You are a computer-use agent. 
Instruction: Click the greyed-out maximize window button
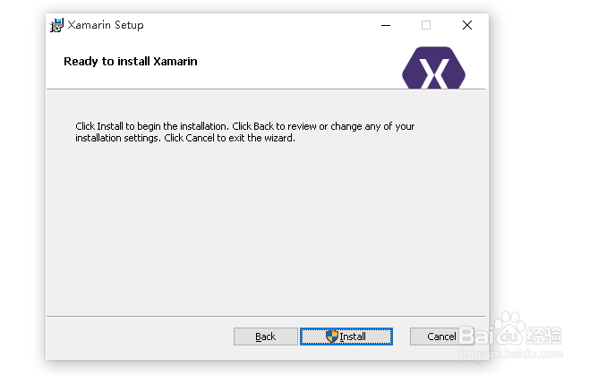point(426,25)
